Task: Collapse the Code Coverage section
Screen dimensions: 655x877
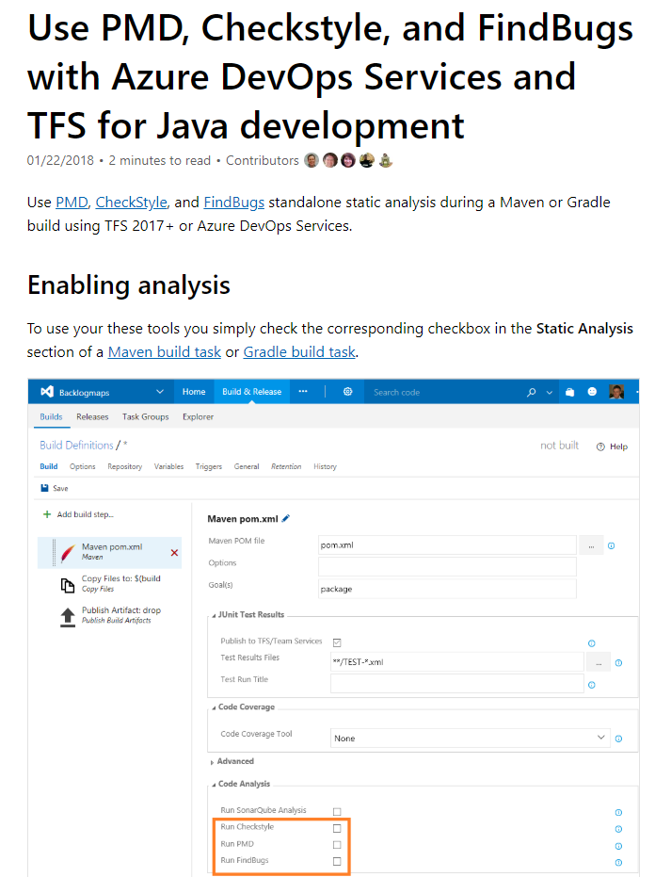Action: (214, 708)
